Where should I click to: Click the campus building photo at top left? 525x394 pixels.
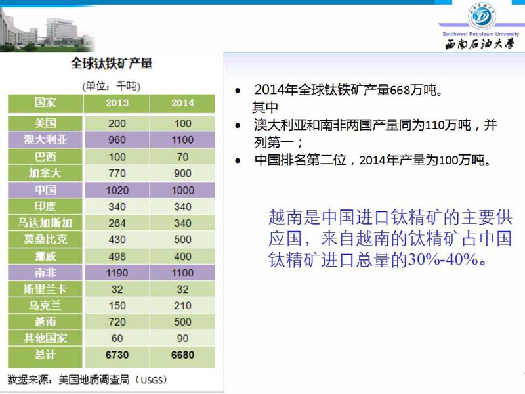tap(46, 30)
